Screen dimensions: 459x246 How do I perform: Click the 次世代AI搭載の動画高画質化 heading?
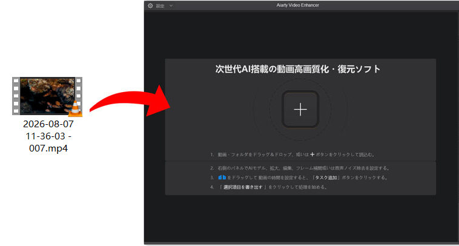298,70
